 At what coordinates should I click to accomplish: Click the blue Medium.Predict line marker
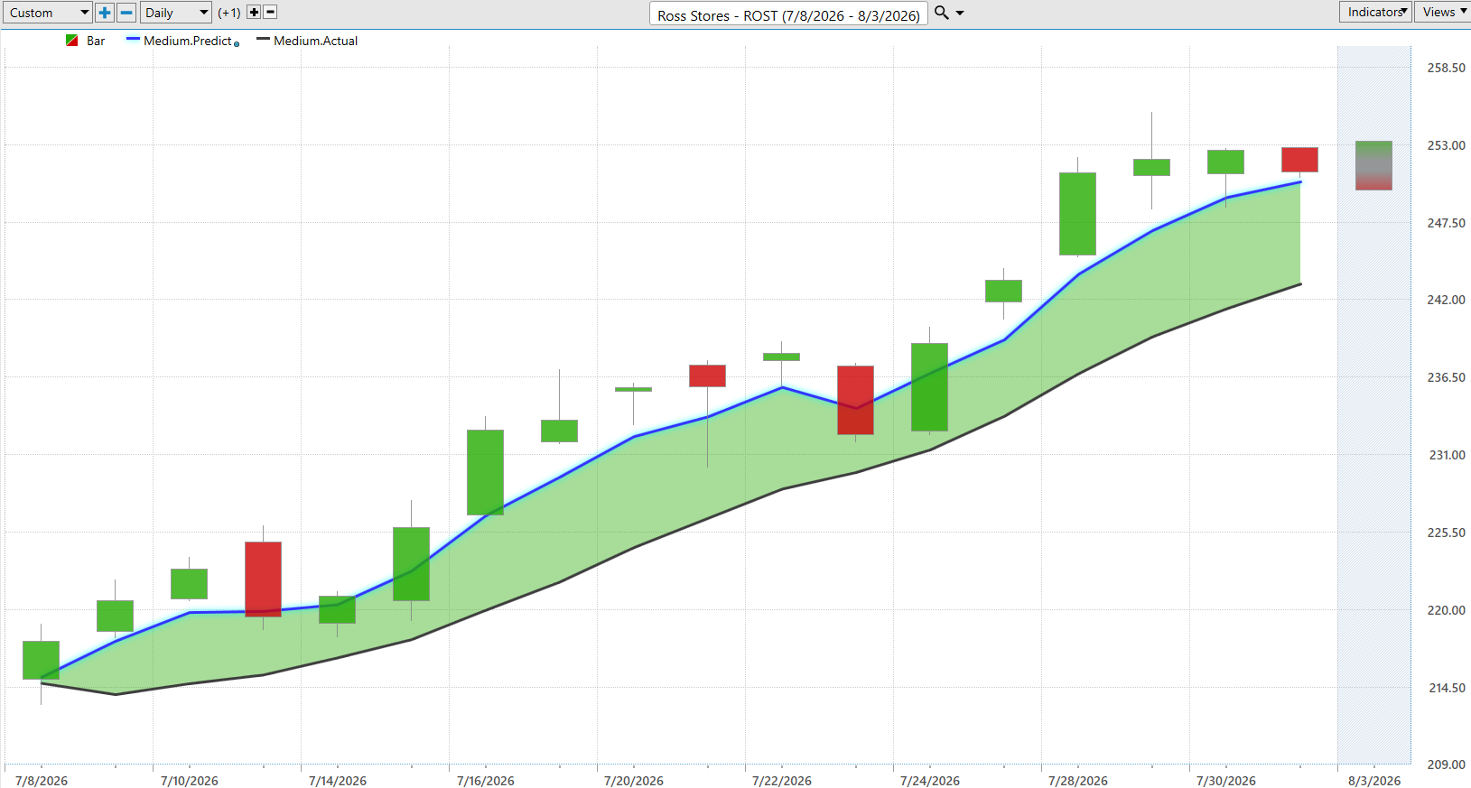click(133, 40)
